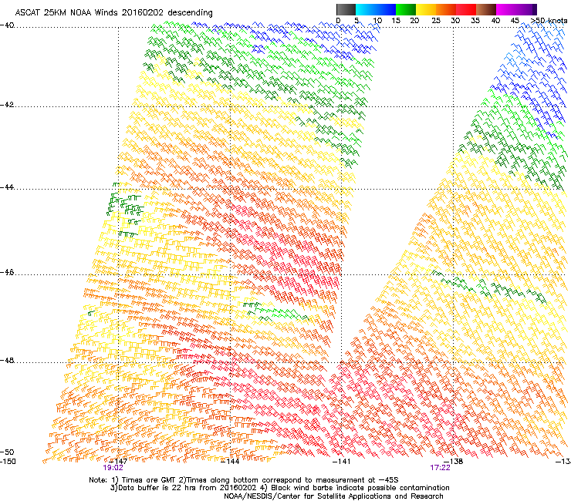
Task: Click the -48 latitude axis label
Action: [x=7, y=360]
